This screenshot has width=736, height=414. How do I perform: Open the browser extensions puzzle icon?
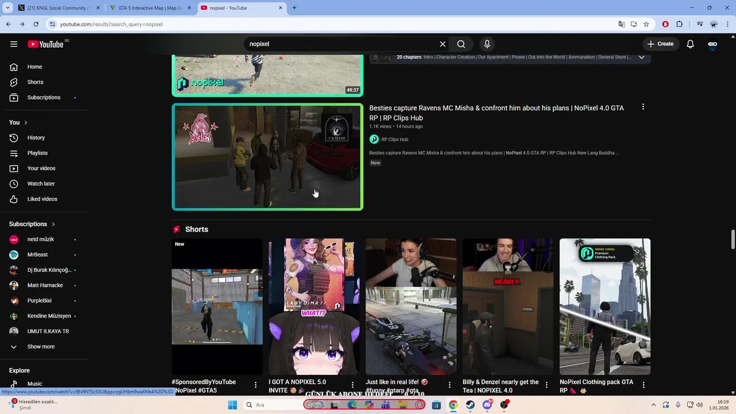click(680, 24)
